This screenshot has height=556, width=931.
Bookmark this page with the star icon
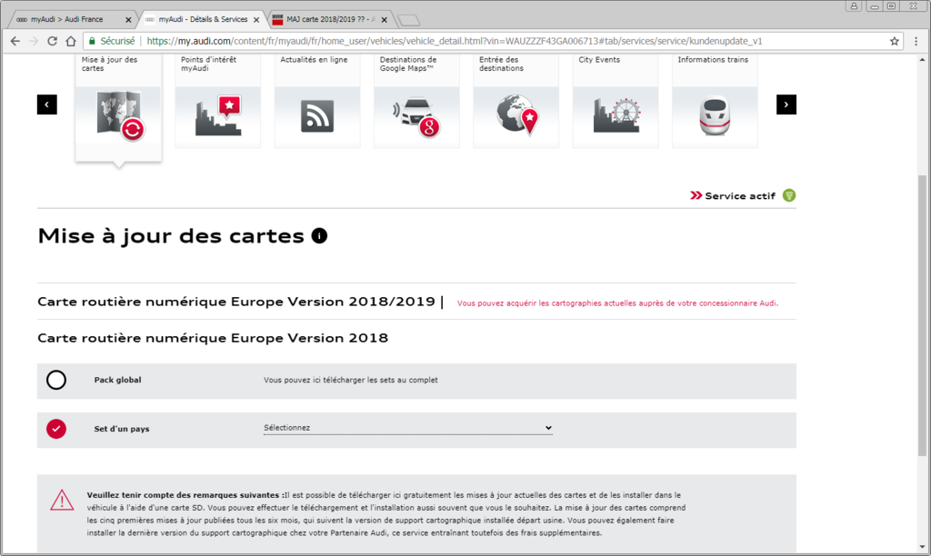coord(894,41)
